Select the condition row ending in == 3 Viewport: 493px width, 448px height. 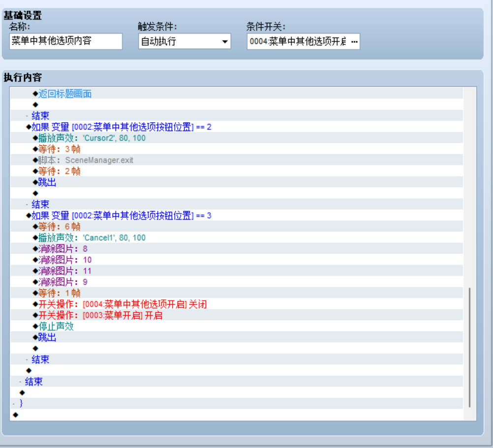[x=237, y=216]
